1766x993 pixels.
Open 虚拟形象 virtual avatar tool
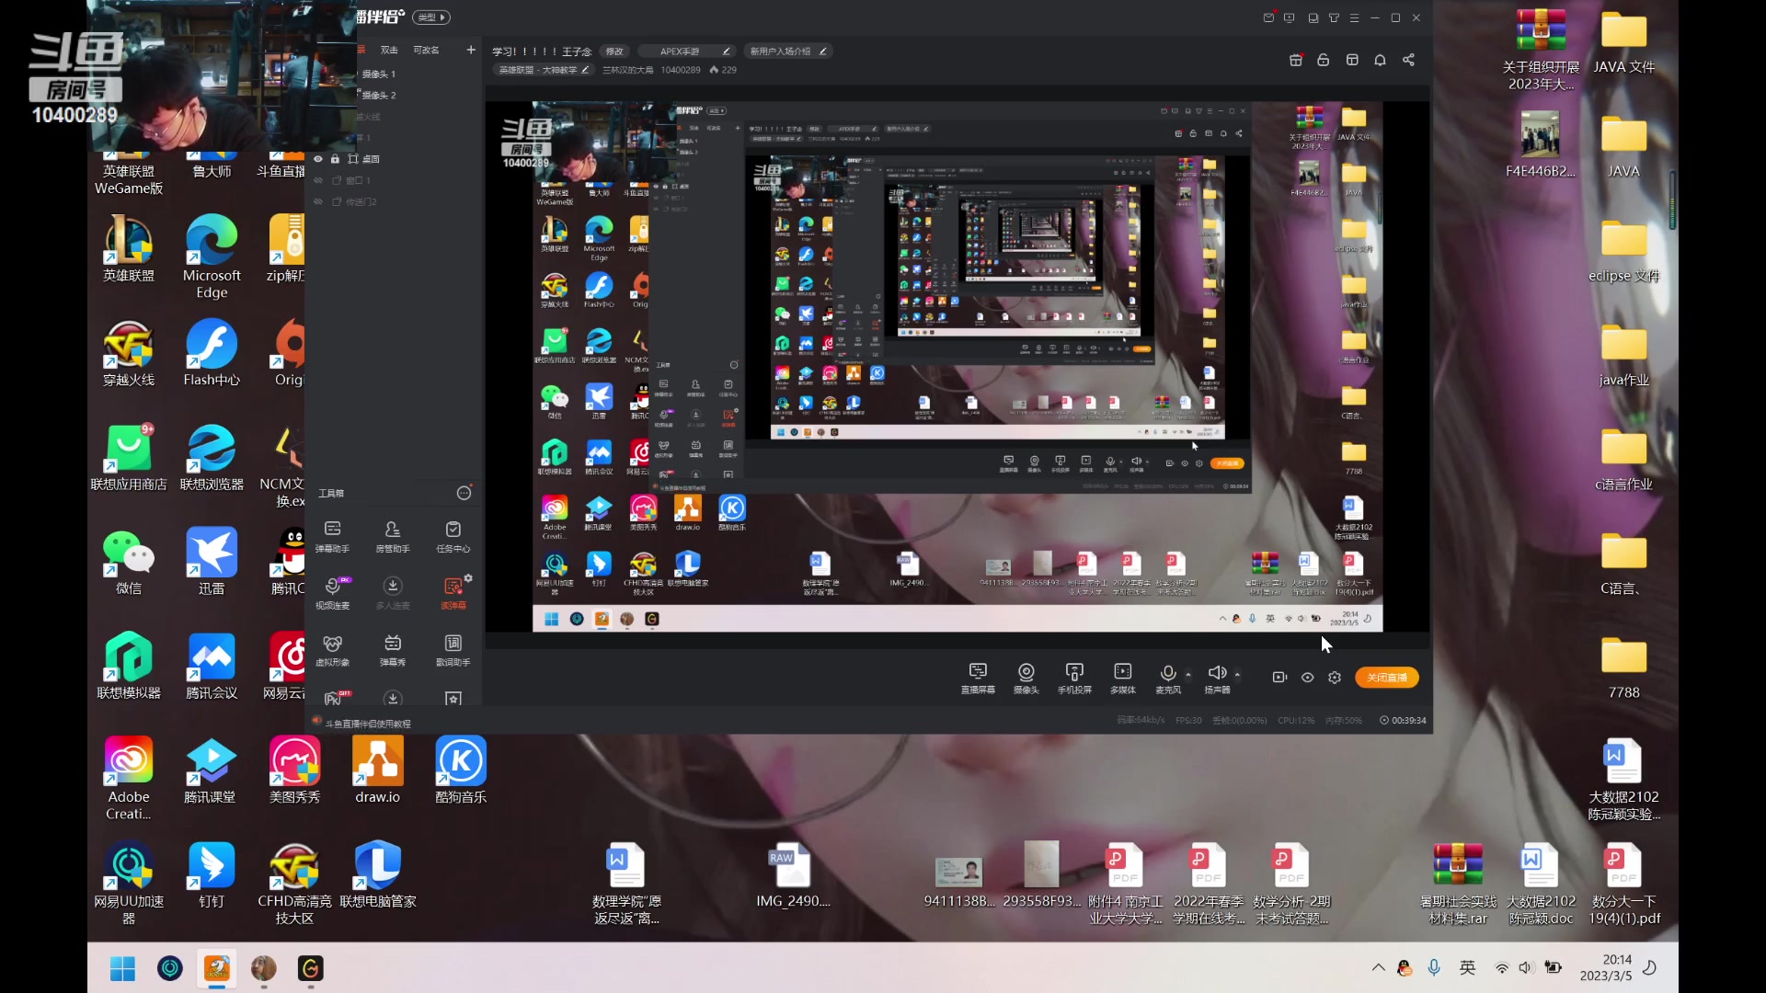(333, 651)
